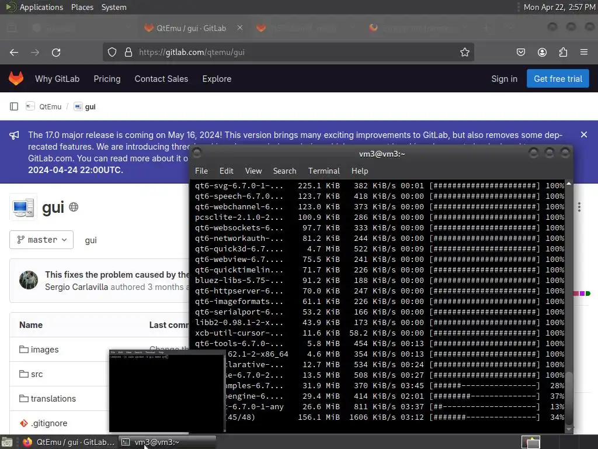Viewport: 598px width, 449px height.
Task: Click the gui breadcrumb
Action: pos(90,106)
